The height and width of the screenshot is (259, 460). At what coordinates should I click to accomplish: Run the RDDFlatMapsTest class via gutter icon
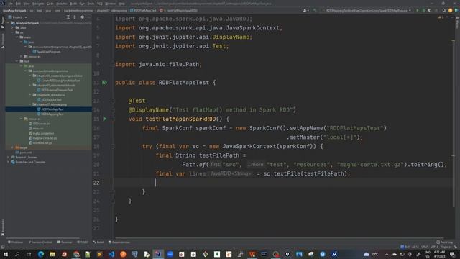point(104,83)
